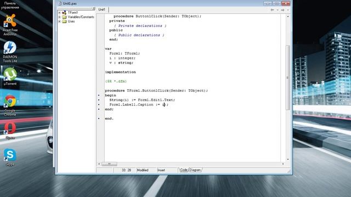Click the Insert mode status indicator
The height and width of the screenshot is (197, 351).
click(161, 170)
